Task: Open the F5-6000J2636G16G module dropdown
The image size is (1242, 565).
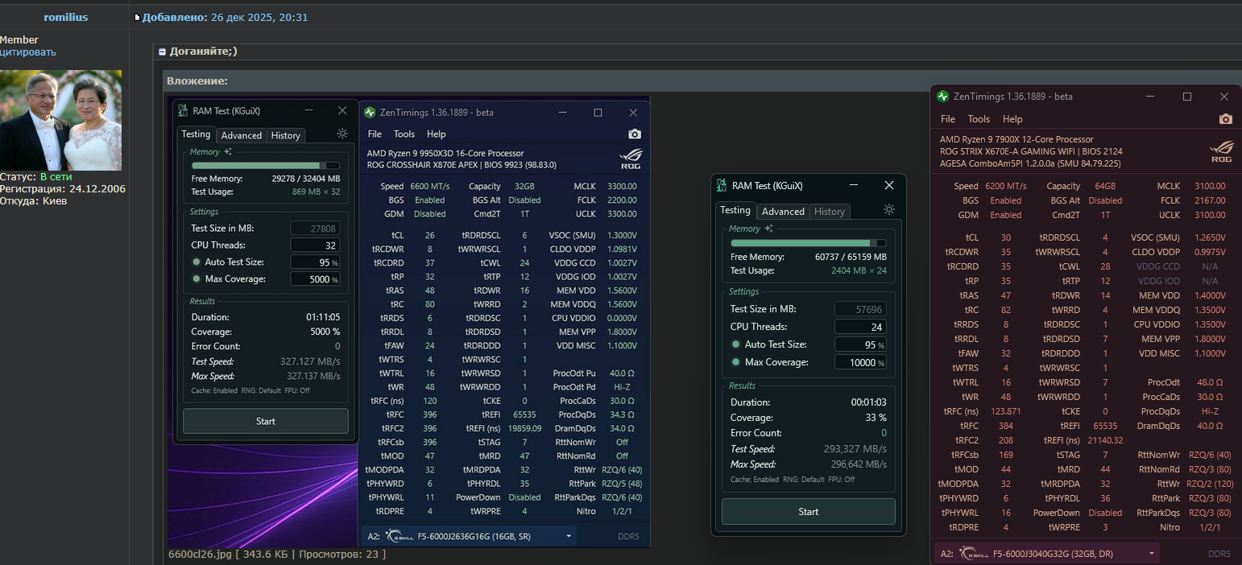Action: [x=470, y=536]
